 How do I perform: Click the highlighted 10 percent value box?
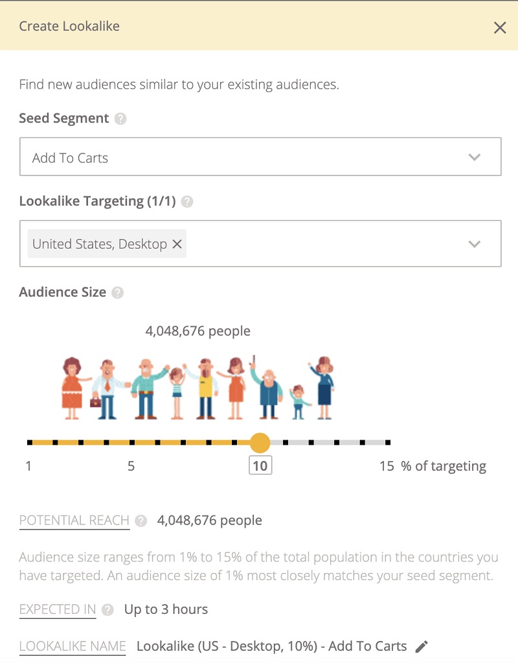pyautogui.click(x=260, y=466)
